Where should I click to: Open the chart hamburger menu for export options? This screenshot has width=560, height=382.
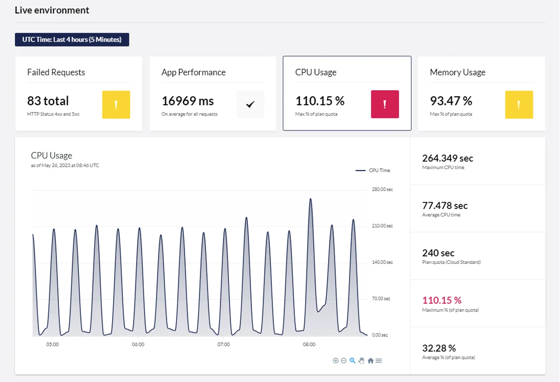(x=378, y=361)
